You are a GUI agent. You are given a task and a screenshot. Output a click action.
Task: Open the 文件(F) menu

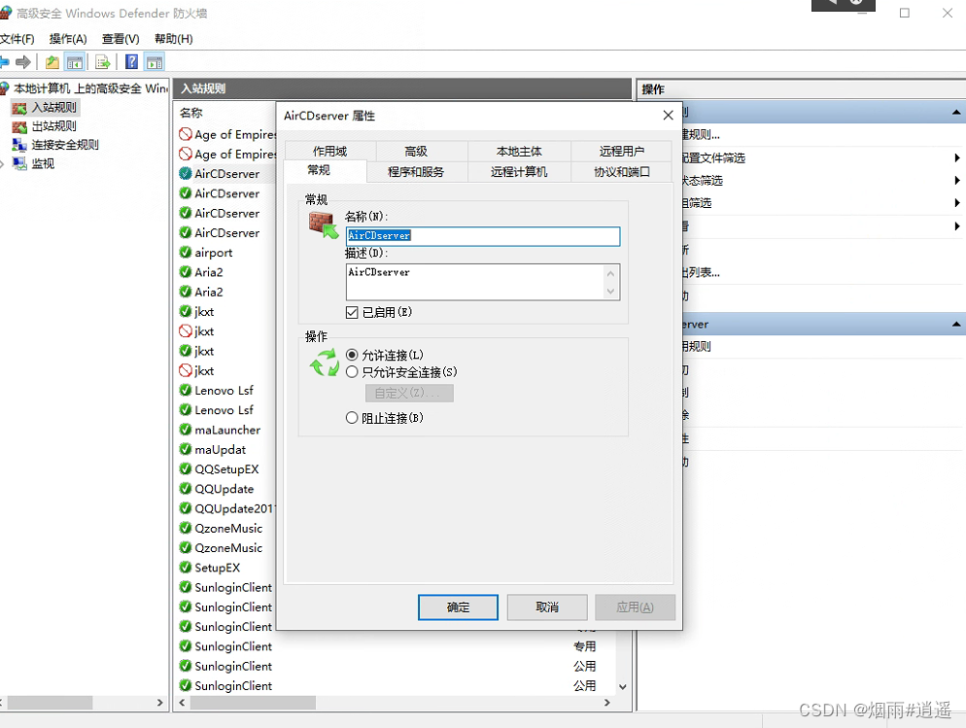pyautogui.click(x=17, y=39)
